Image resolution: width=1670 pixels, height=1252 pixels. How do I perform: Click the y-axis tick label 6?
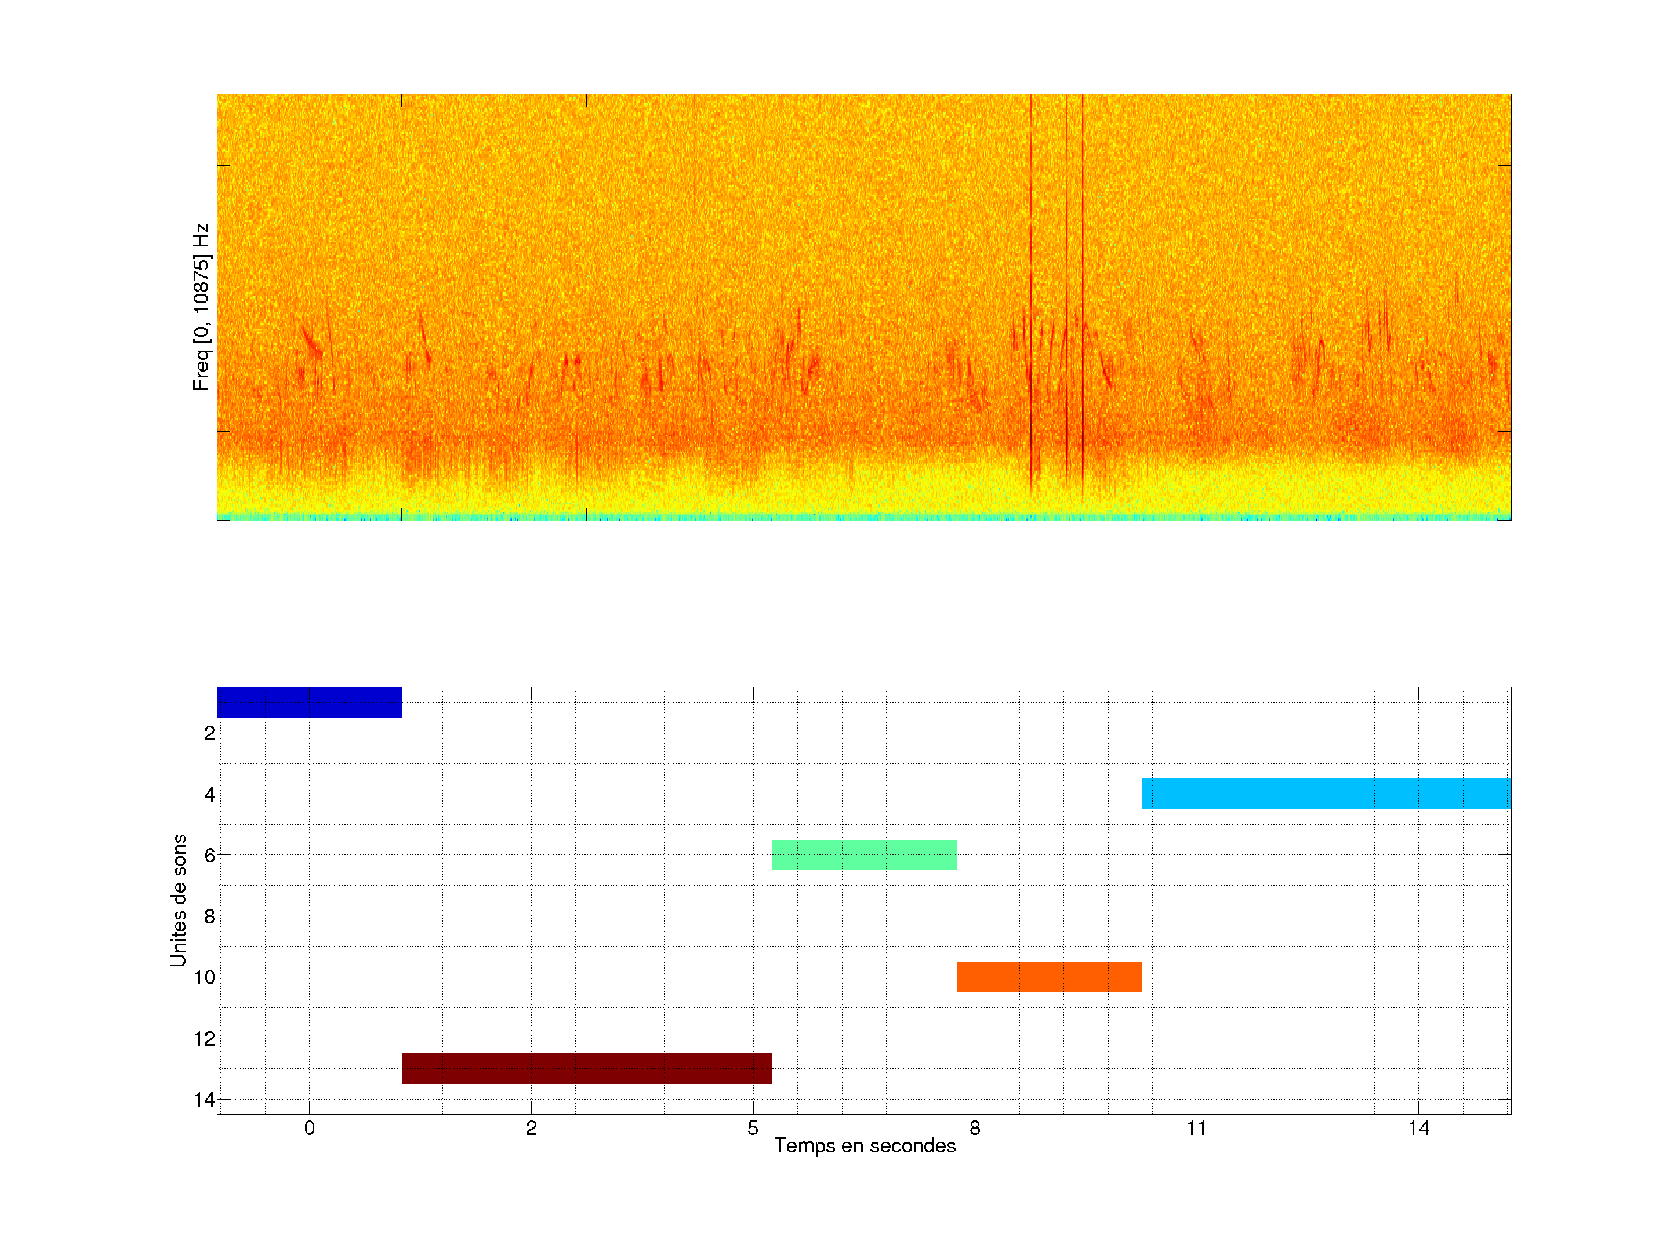[x=209, y=855]
